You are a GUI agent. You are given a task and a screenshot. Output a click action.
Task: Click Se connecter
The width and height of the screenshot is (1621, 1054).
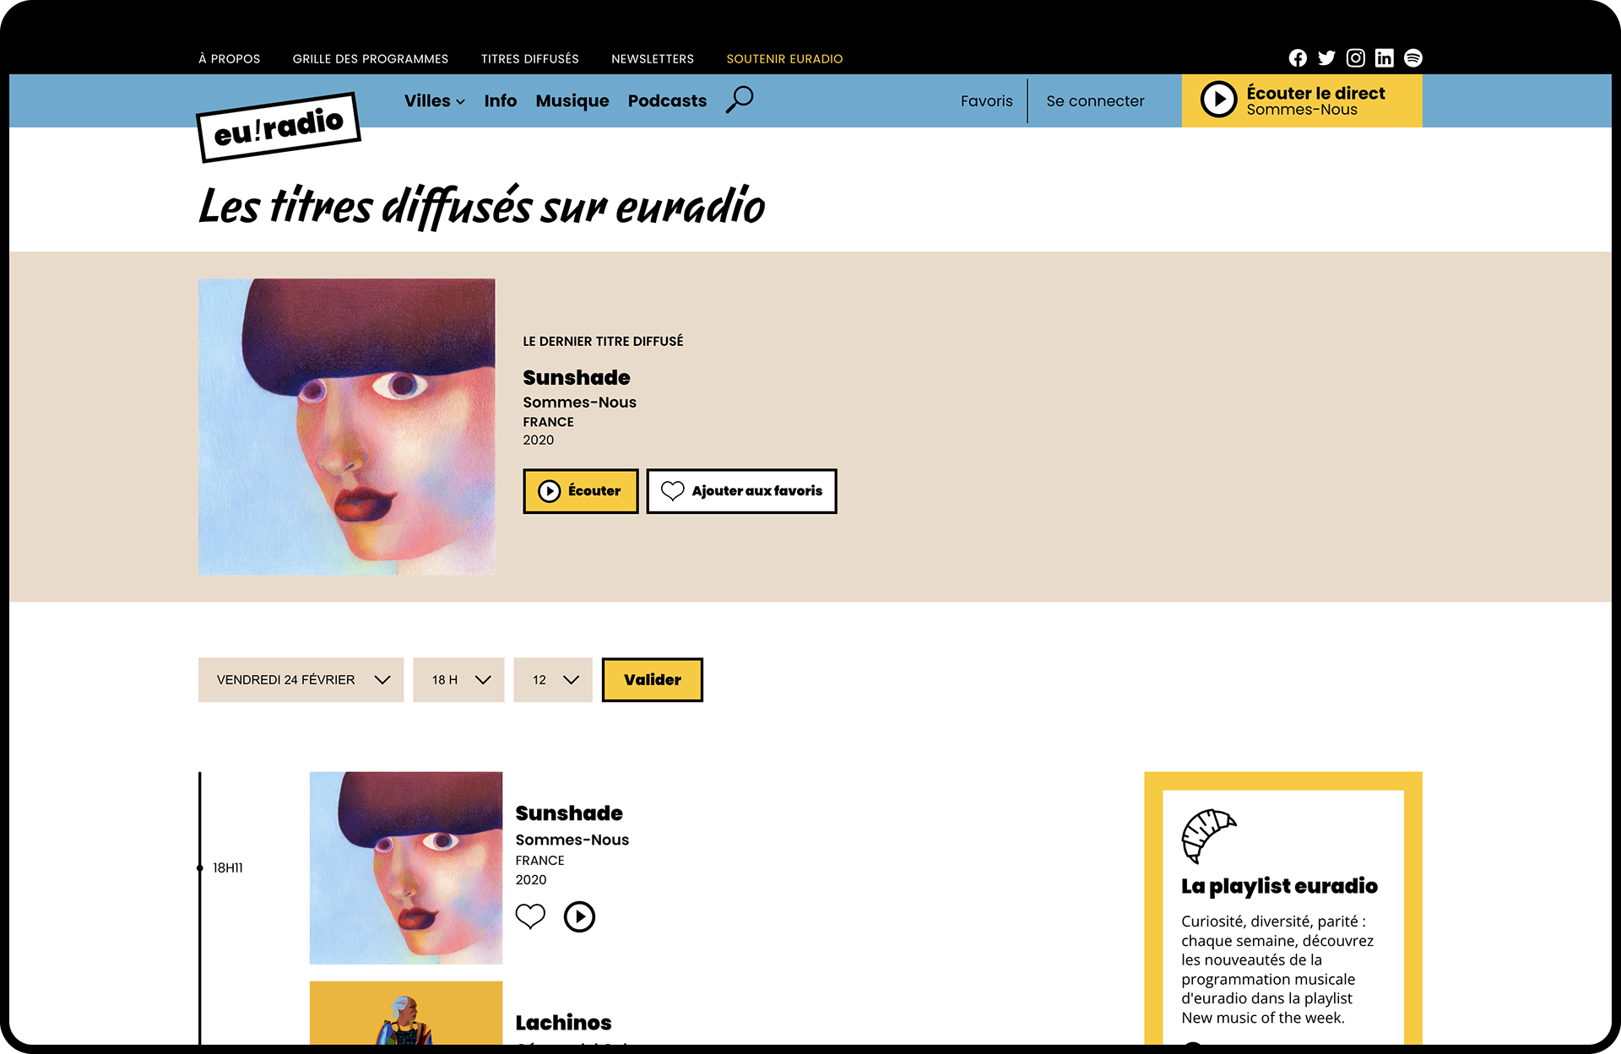pos(1095,101)
